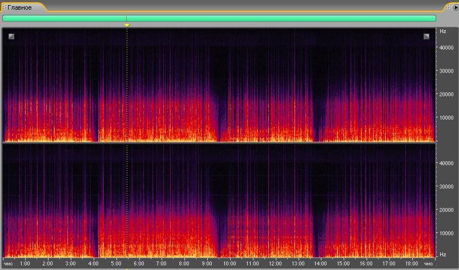Open the panel options menu arrow
The height and width of the screenshot is (270, 459).
point(455,7)
